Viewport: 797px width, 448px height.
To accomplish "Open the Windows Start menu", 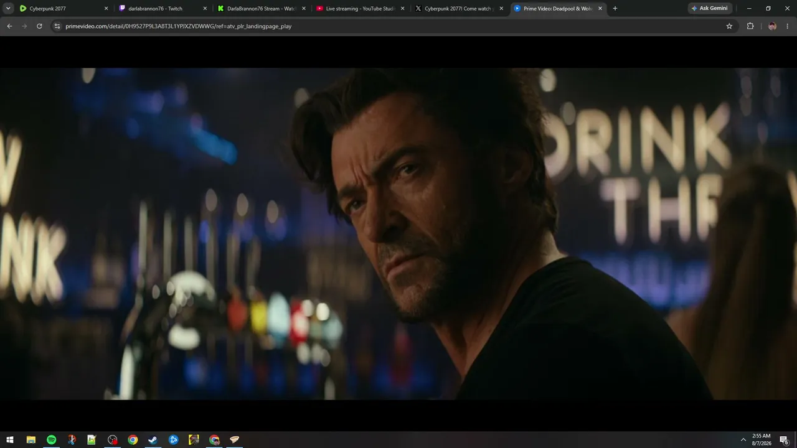I will click(10, 440).
